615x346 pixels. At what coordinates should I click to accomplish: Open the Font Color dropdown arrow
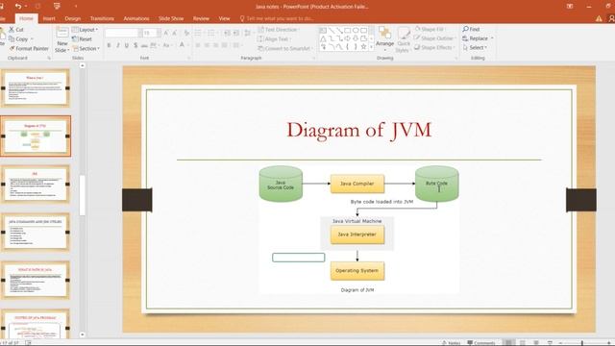[x=187, y=46]
